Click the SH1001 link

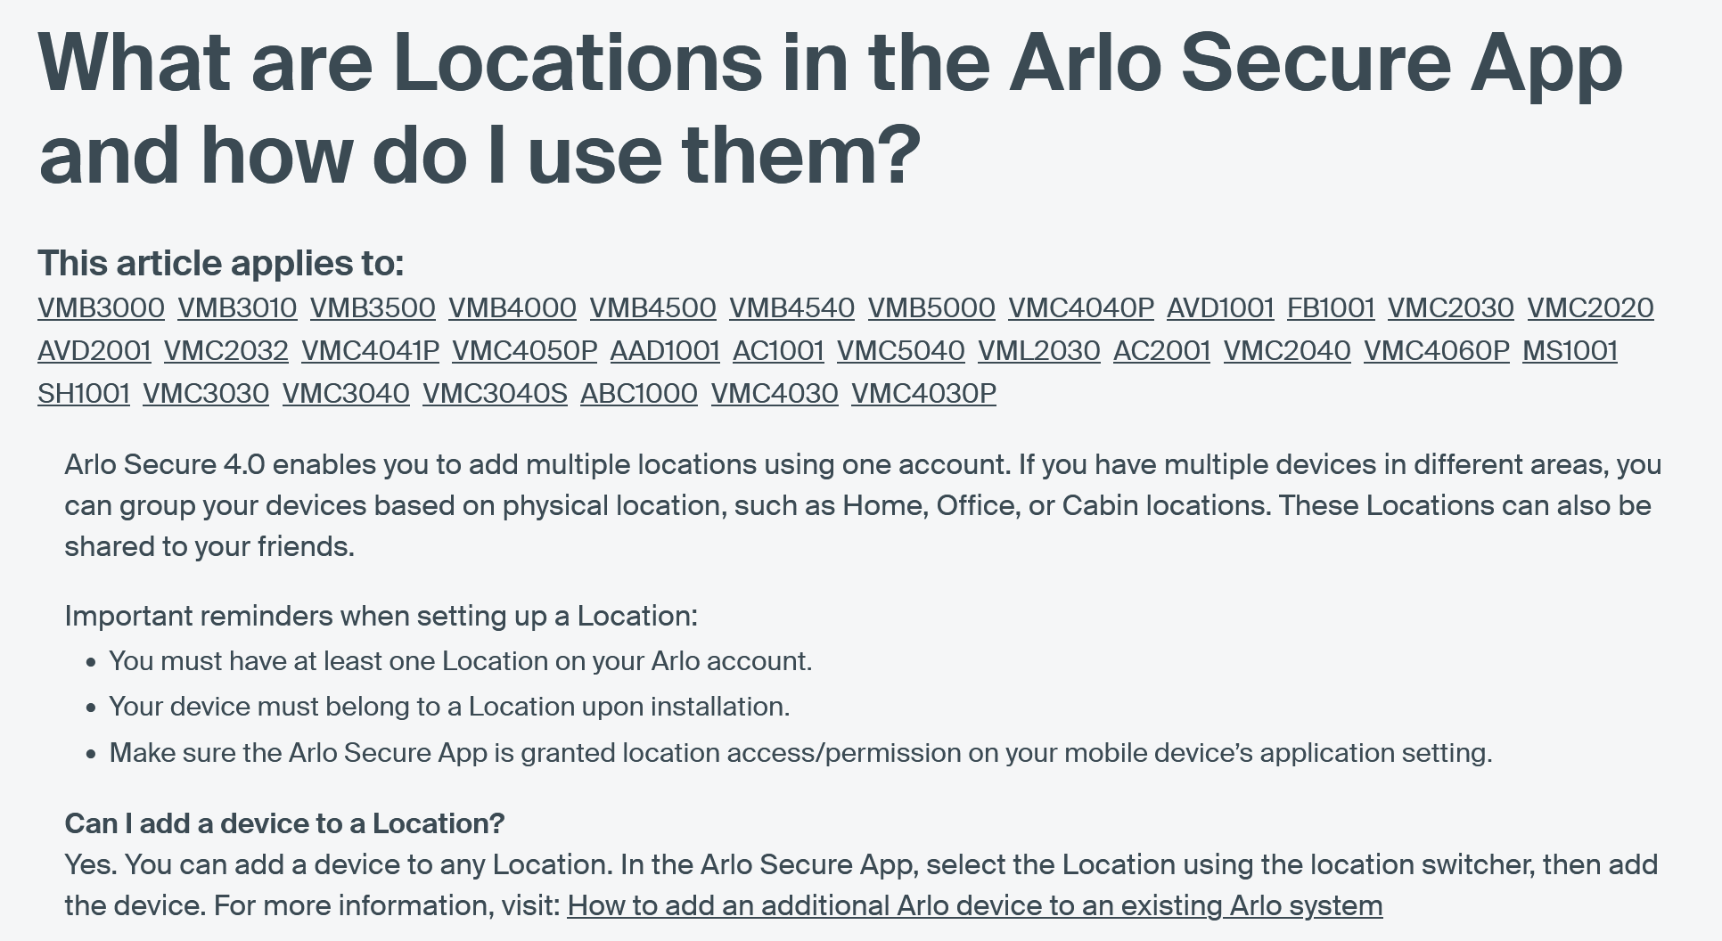coord(84,394)
